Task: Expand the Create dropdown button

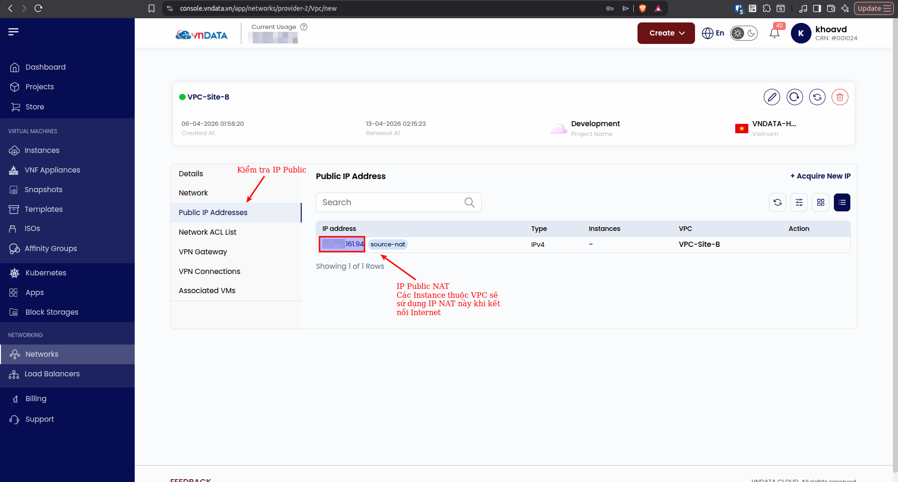Action: 666,33
